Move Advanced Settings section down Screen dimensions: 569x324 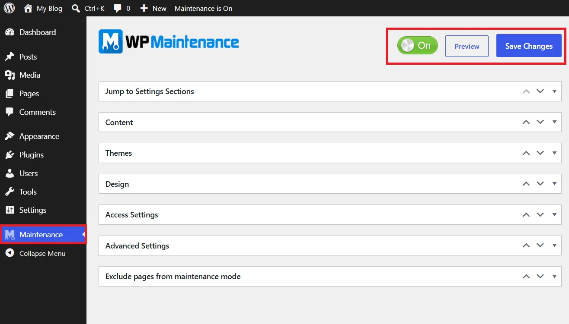540,245
